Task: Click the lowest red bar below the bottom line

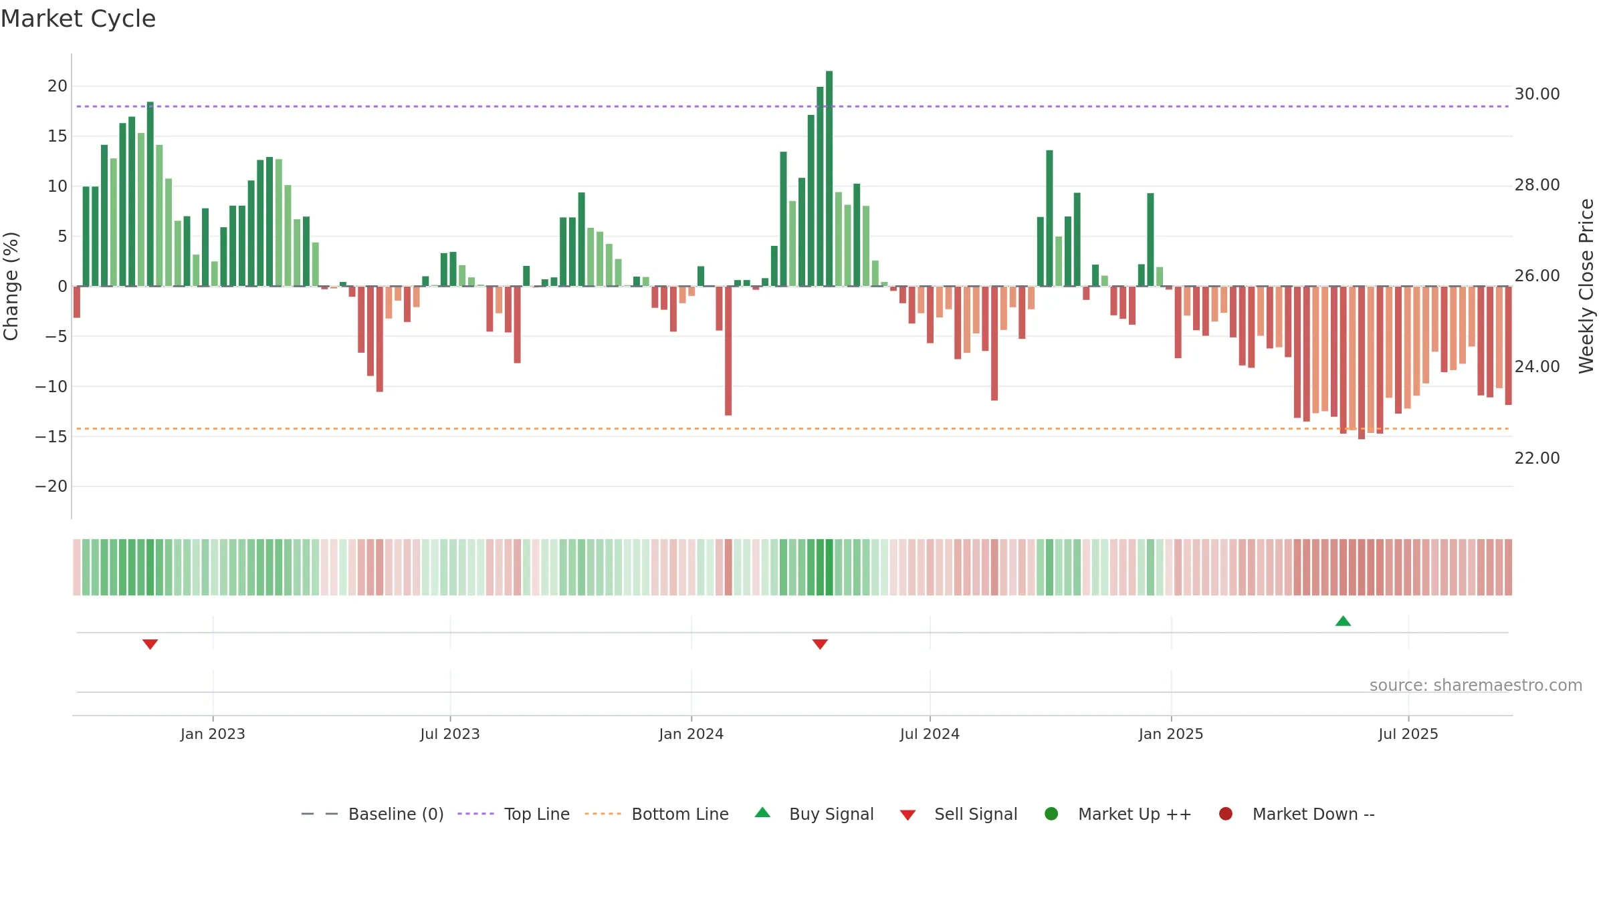Action: click(x=1362, y=363)
